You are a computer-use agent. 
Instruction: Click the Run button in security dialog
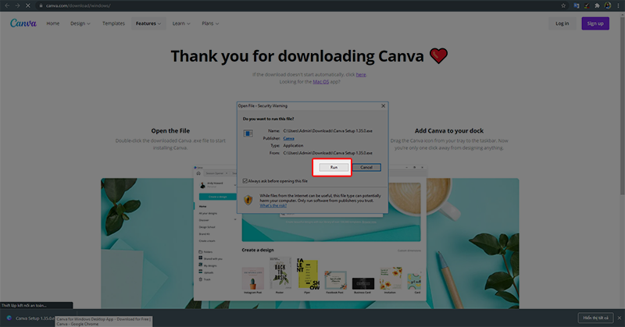coord(334,167)
